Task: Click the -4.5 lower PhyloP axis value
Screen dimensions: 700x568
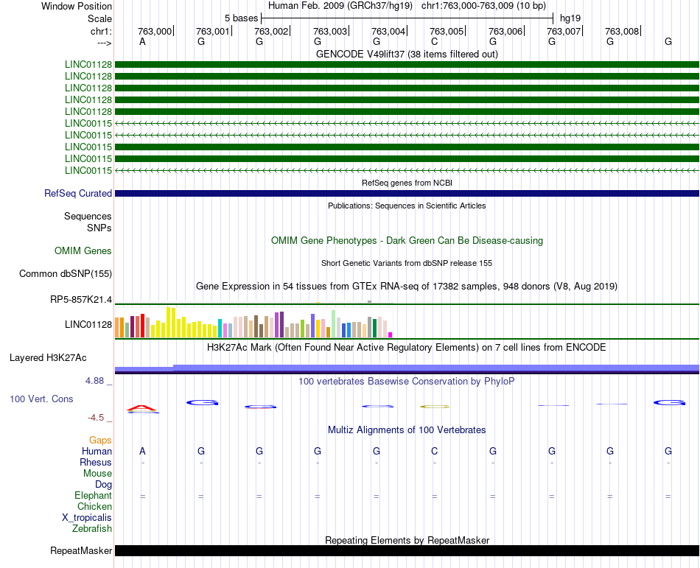Action: pos(96,418)
